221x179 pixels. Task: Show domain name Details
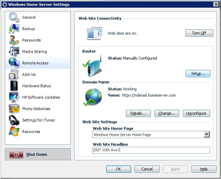(x=138, y=113)
